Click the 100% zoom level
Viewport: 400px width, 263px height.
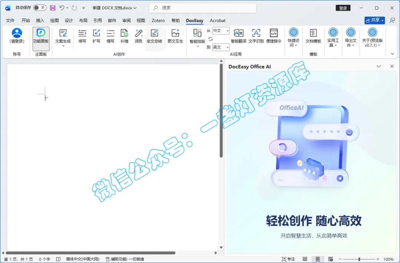[388, 259]
